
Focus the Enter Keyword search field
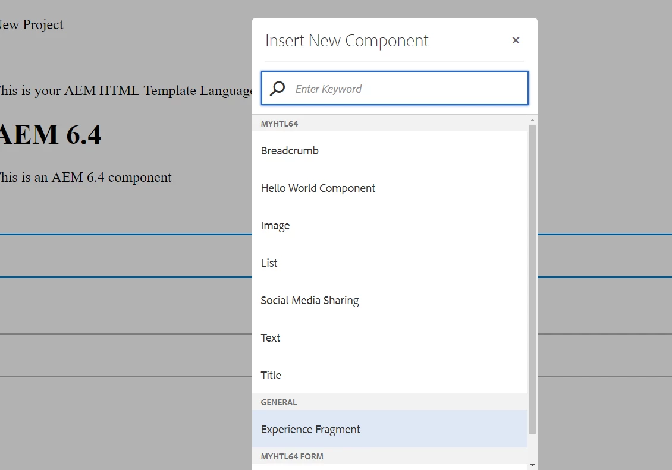395,89
